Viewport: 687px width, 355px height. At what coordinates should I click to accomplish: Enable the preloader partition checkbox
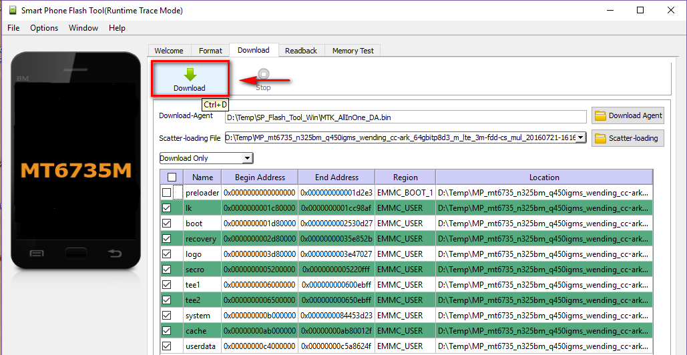point(166,193)
